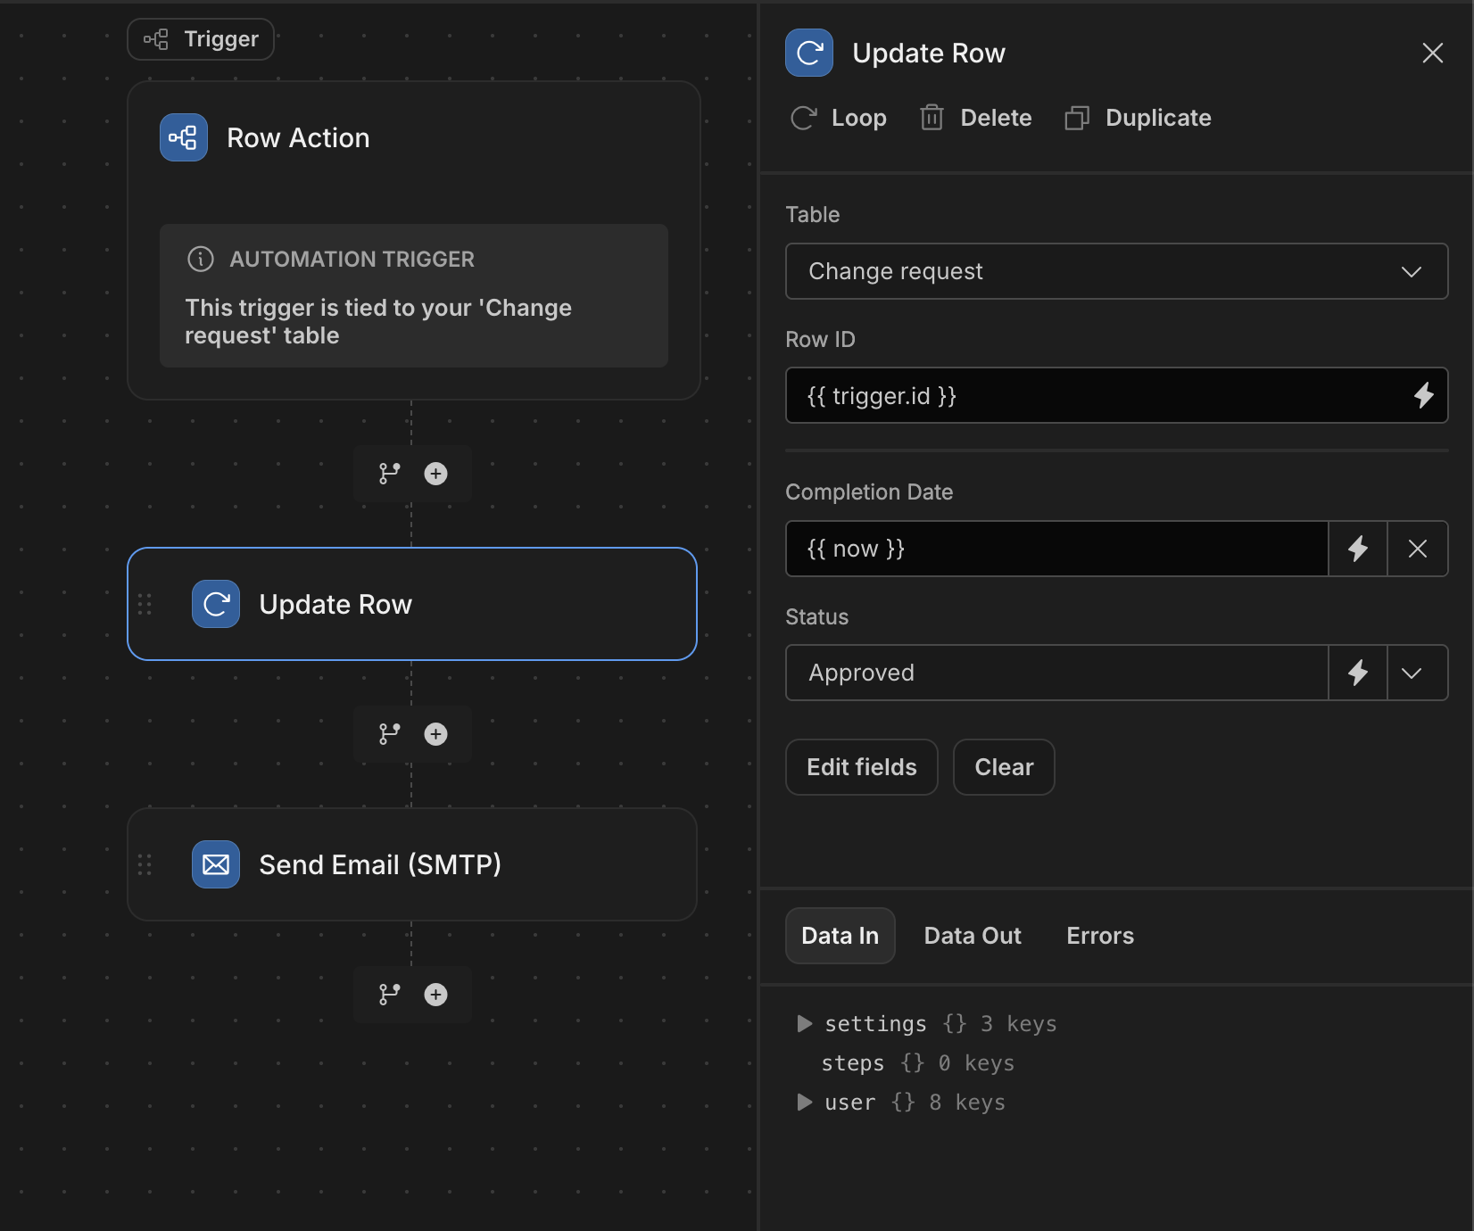This screenshot has width=1474, height=1231.
Task: Switch to the Data In tab
Action: [840, 936]
